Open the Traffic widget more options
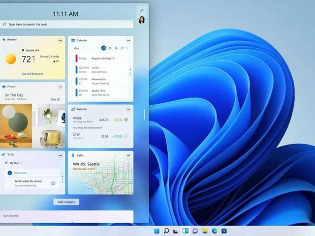The image size is (315, 236). coord(128,155)
